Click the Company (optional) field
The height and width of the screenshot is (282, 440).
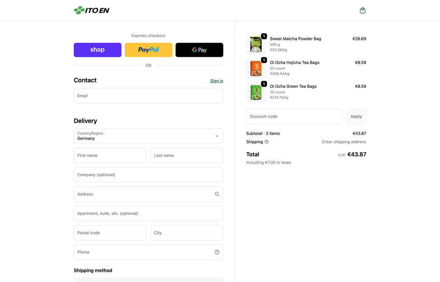[148, 175]
